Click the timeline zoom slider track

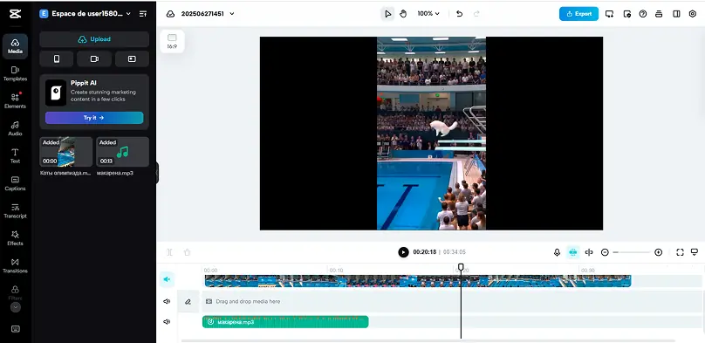631,252
